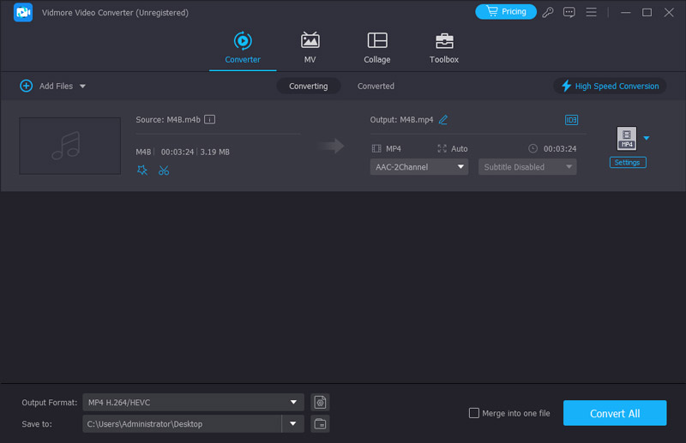686x443 pixels.
Task: Open the Edit effects star icon
Action: [x=142, y=170]
